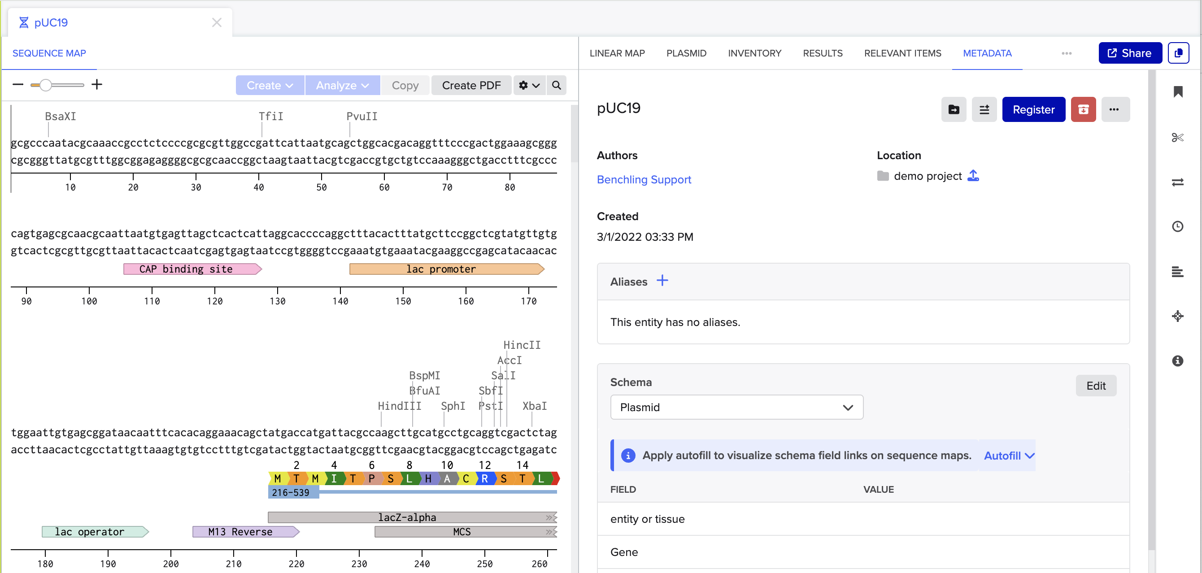The width and height of the screenshot is (1202, 573).
Task: Click the autofill info icon
Action: (627, 456)
